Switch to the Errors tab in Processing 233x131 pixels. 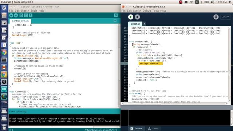pos(153,128)
